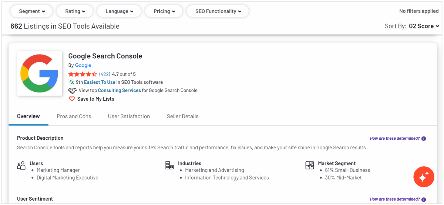
Task: Click the Easiest To Use cursor badge icon
Action: point(71,82)
